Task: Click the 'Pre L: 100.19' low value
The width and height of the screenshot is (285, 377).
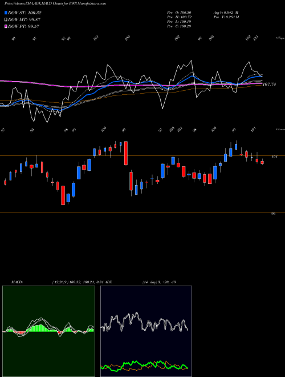Action: (x=179, y=22)
